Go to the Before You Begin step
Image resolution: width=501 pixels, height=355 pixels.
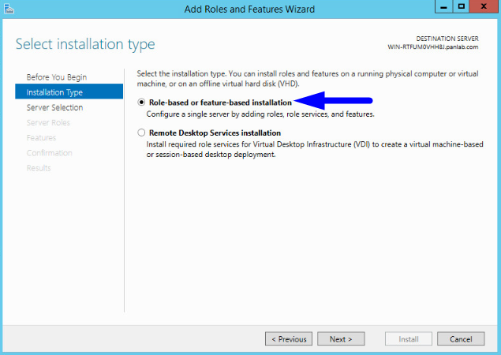(x=57, y=77)
